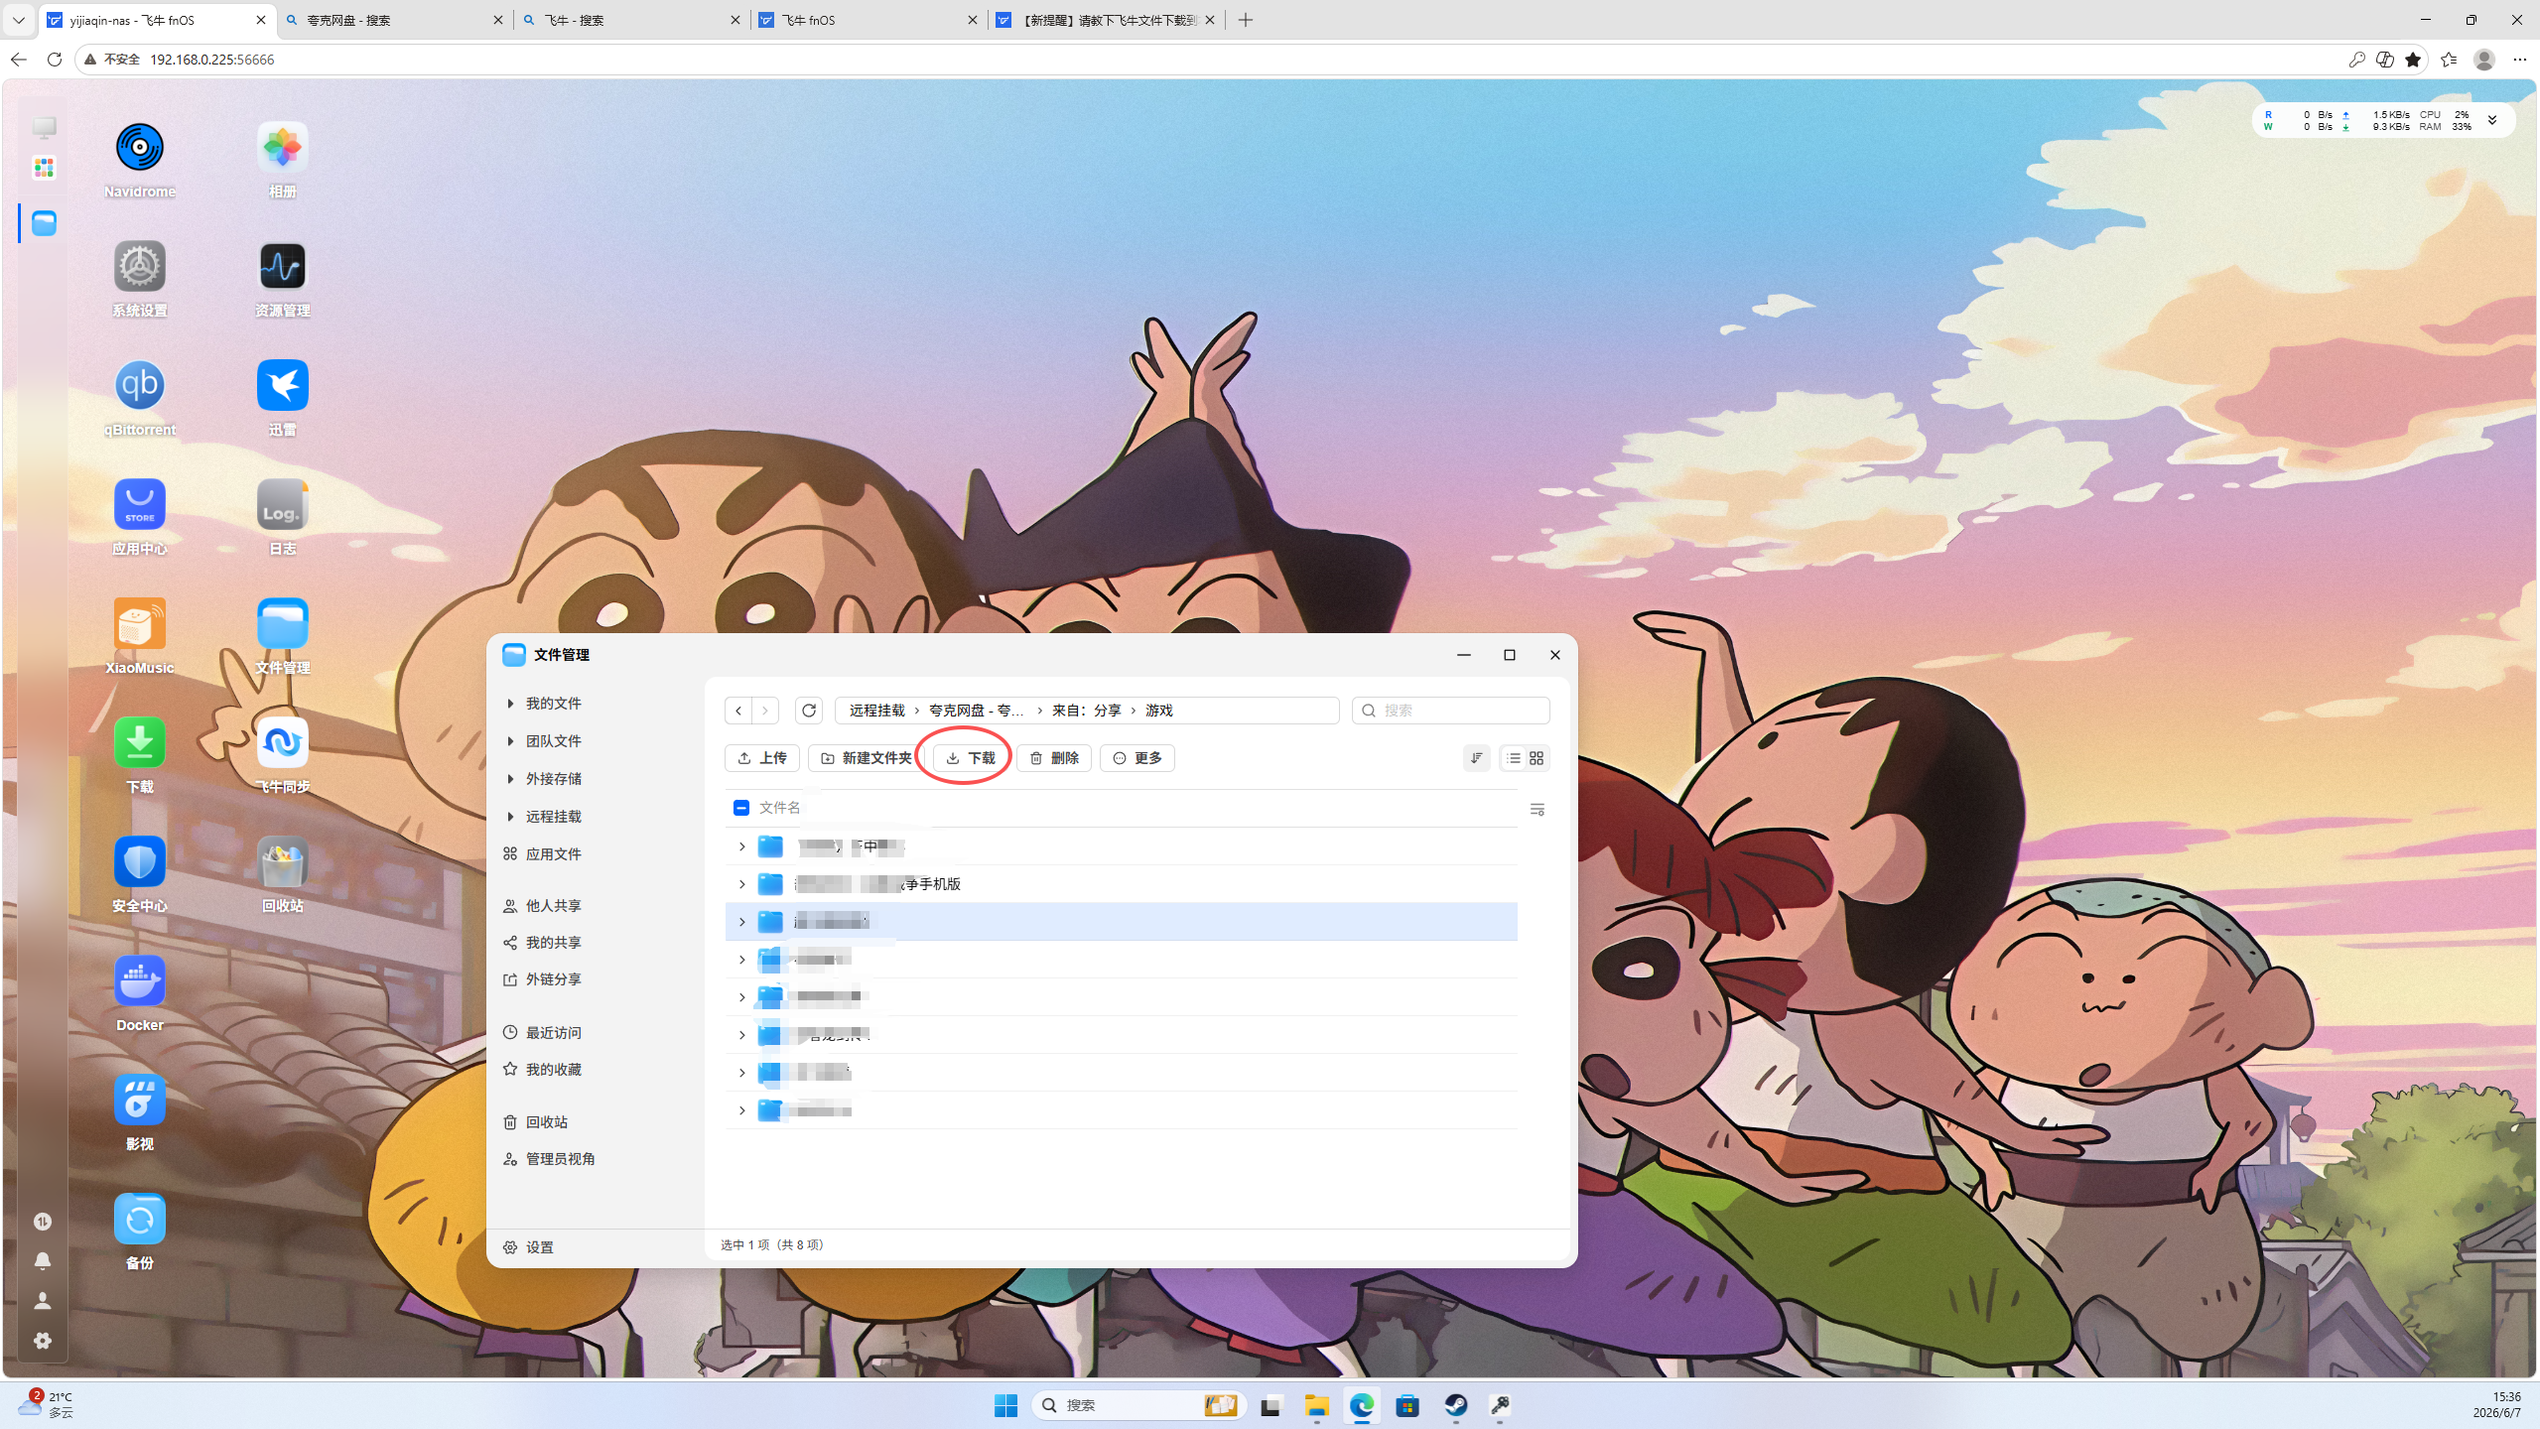Viewport: 2540px width, 1429px height.
Task: Open the 更多 more options button
Action: (1137, 758)
